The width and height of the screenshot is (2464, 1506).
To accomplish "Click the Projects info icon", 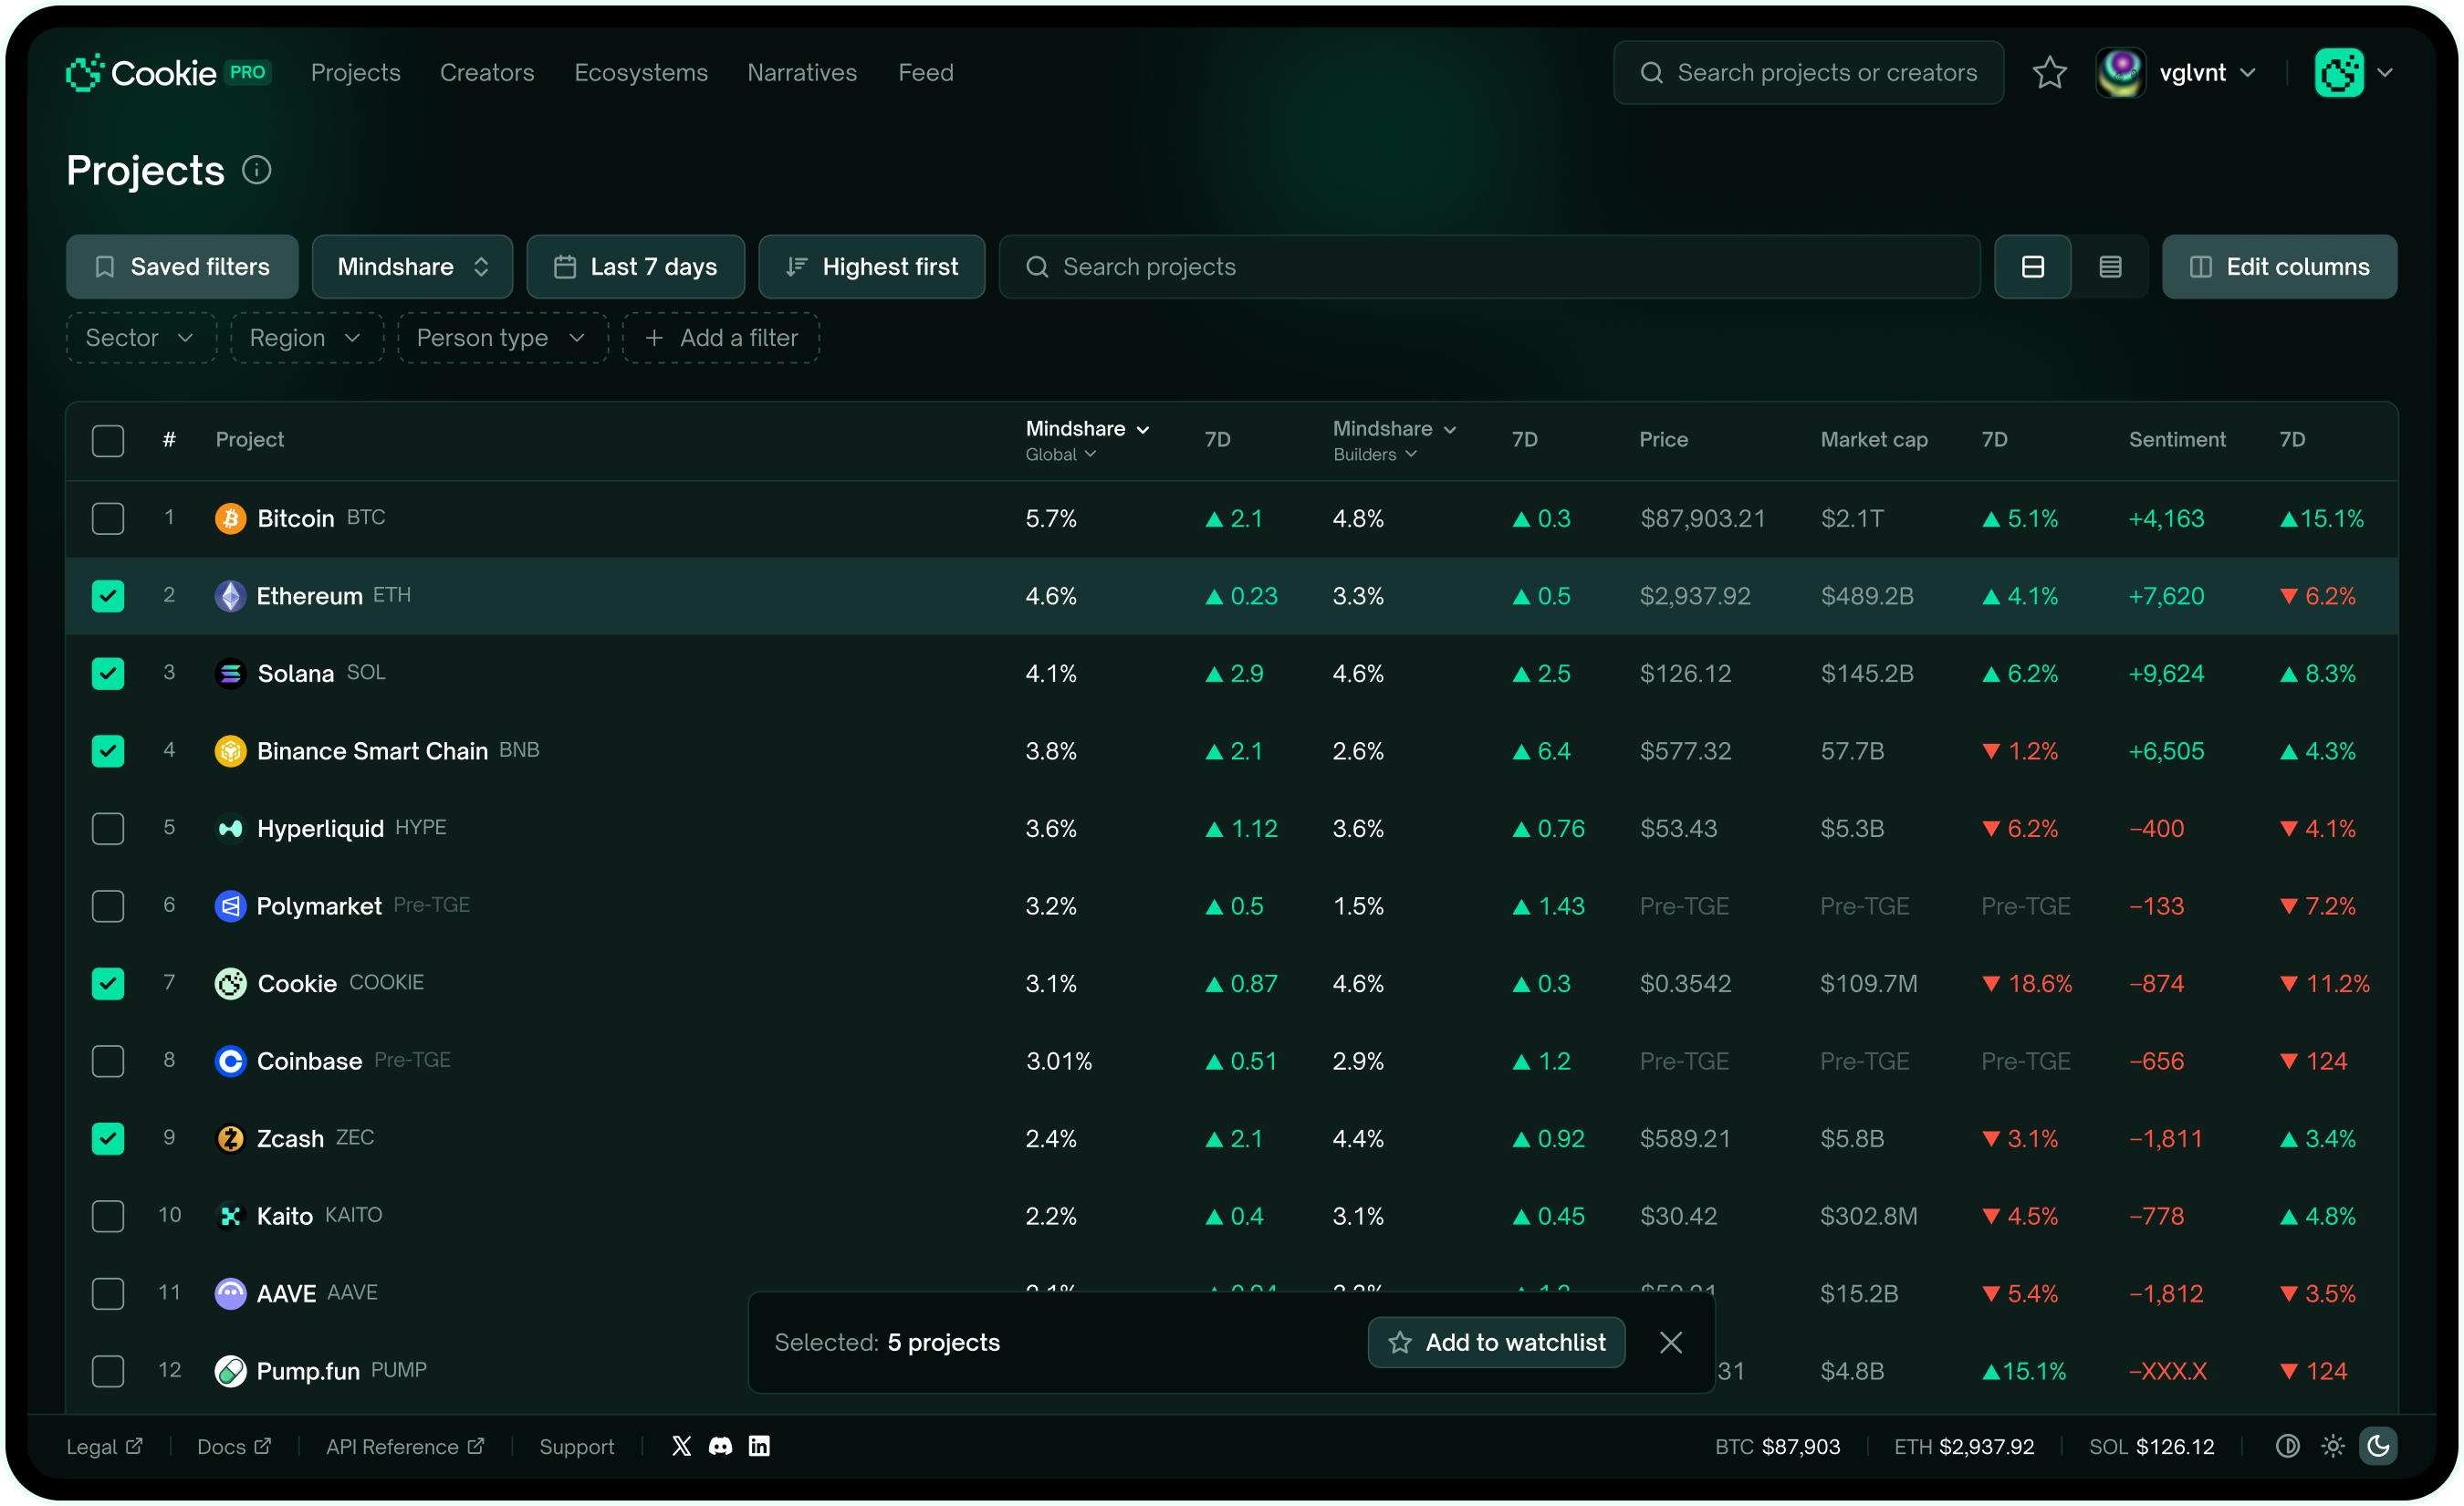I will (x=257, y=171).
